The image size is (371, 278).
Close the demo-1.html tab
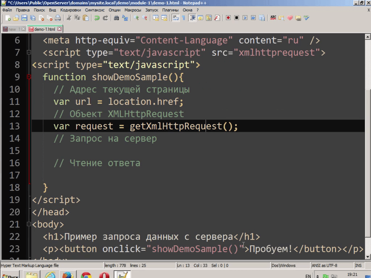pyautogui.click(x=59, y=29)
